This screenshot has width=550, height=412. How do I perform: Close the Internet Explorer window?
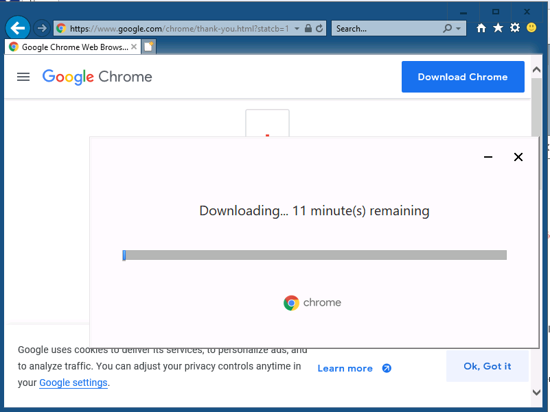[x=527, y=12]
